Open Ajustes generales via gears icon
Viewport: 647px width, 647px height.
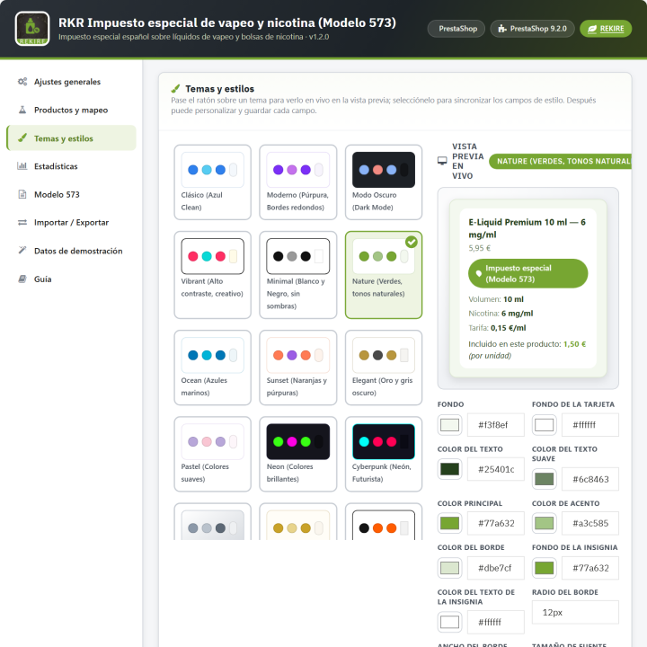click(x=22, y=82)
